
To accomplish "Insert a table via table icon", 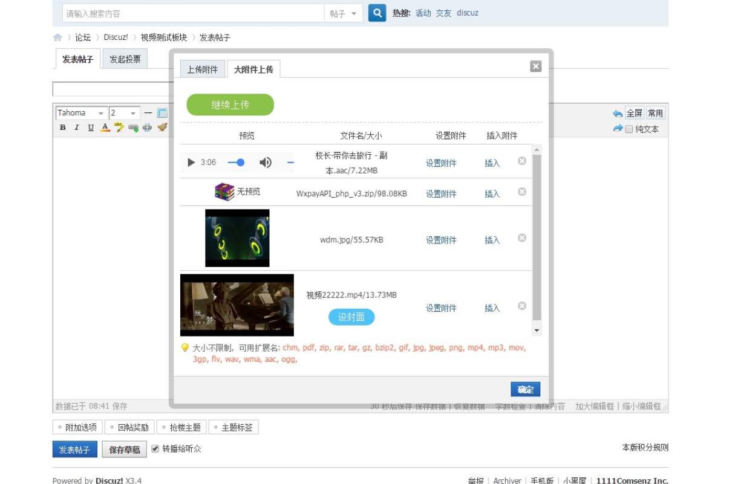I will [162, 113].
